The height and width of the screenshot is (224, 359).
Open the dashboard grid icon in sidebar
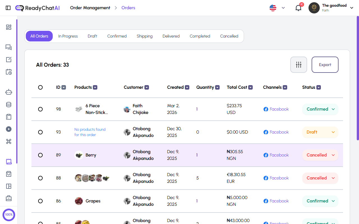9,27
